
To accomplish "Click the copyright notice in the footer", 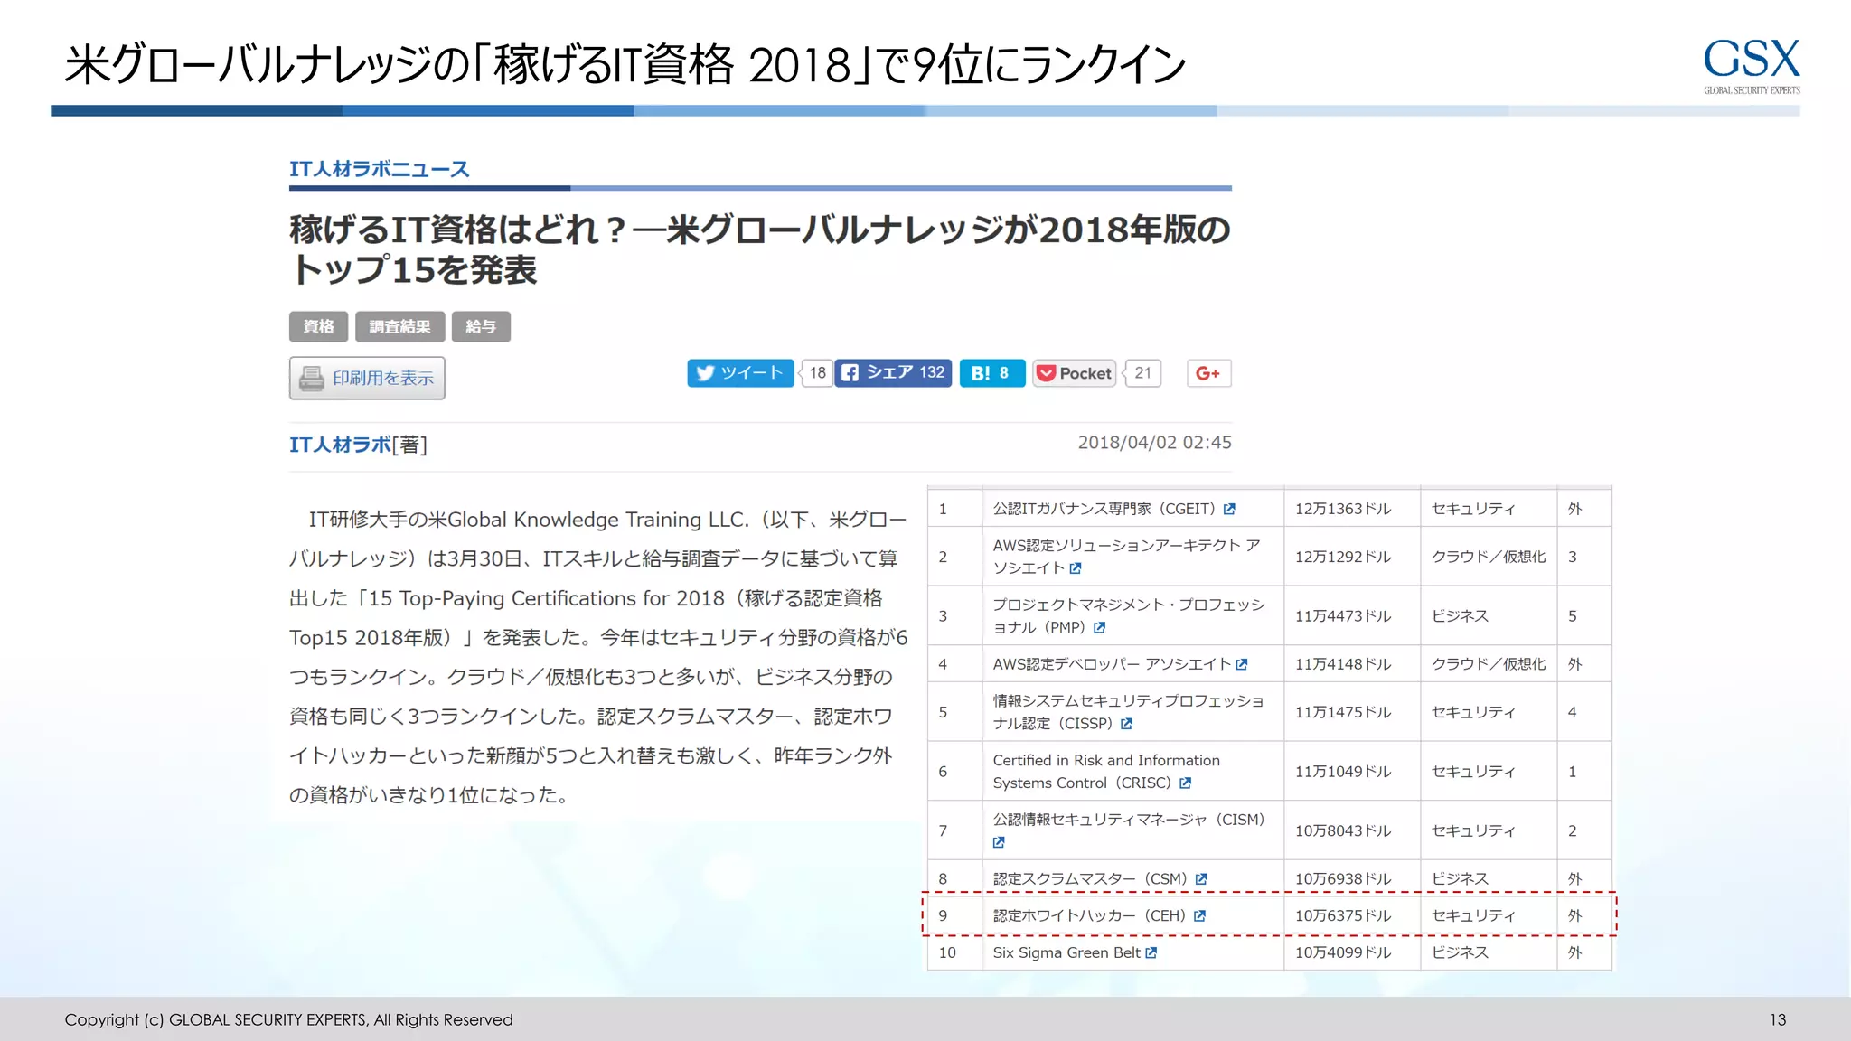I will tap(288, 1019).
